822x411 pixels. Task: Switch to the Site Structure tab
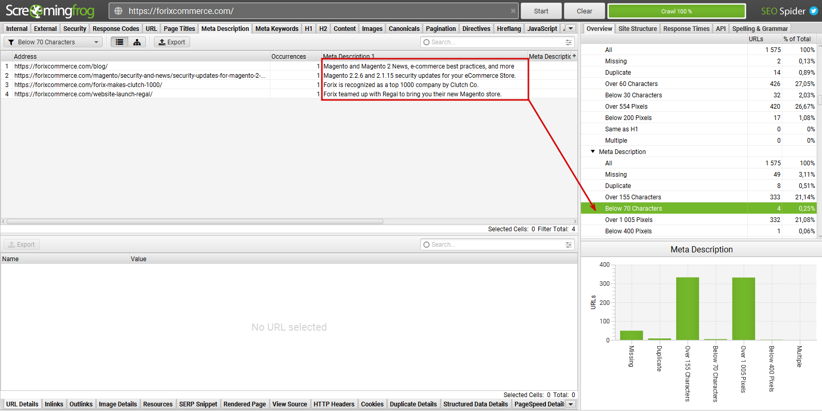(637, 29)
